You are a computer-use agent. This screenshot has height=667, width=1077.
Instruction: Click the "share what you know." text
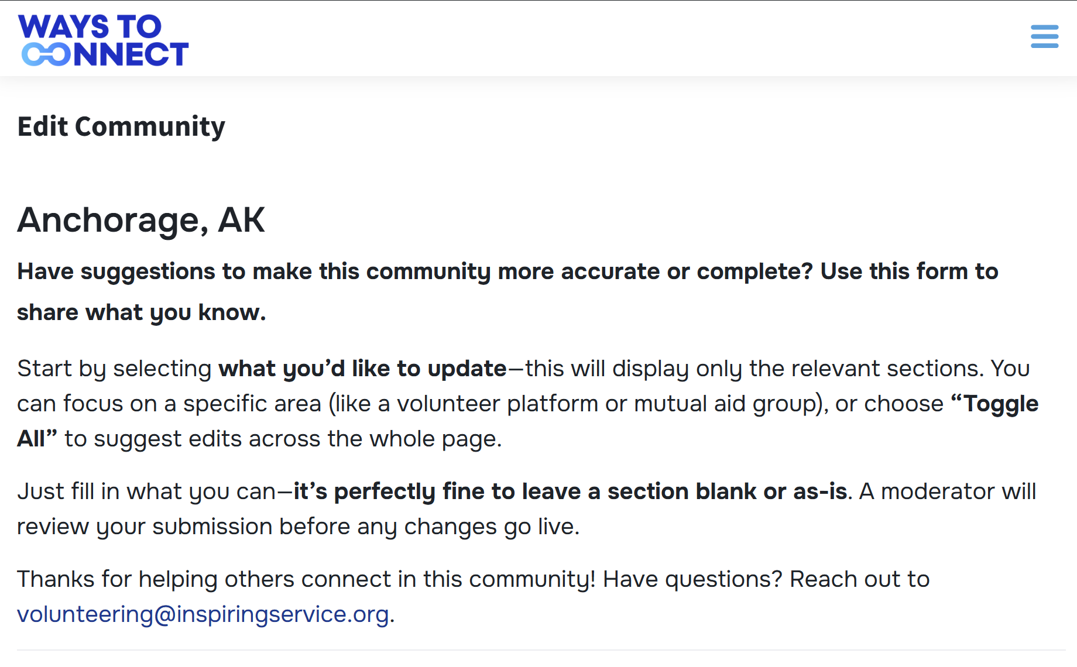coord(141,312)
